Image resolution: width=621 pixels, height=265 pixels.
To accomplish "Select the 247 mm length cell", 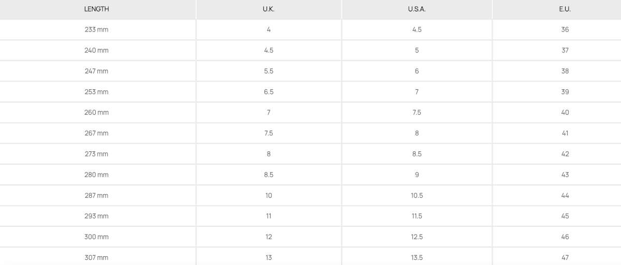I will click(x=97, y=71).
